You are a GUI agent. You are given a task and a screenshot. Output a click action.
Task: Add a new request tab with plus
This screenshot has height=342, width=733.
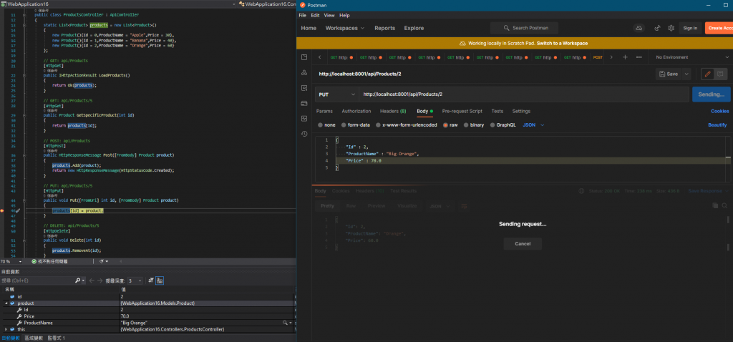coord(625,57)
